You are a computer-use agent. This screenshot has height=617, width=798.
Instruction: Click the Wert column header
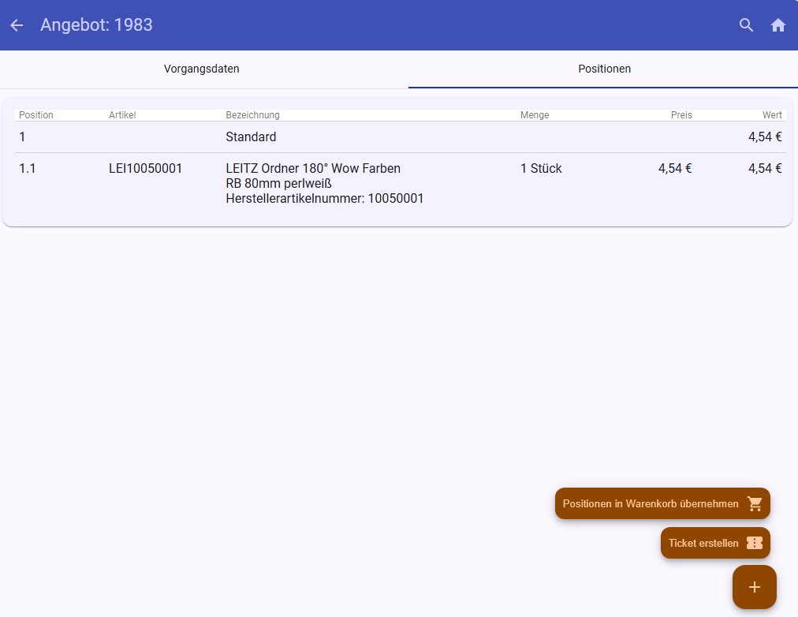tap(772, 115)
